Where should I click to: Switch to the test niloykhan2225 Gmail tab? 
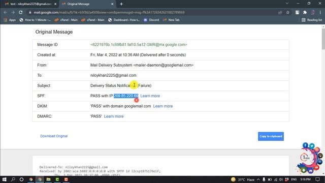click(x=30, y=4)
